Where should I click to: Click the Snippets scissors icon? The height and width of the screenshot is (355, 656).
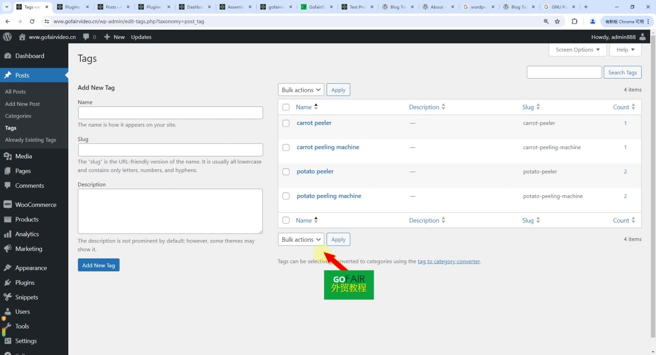[8, 297]
